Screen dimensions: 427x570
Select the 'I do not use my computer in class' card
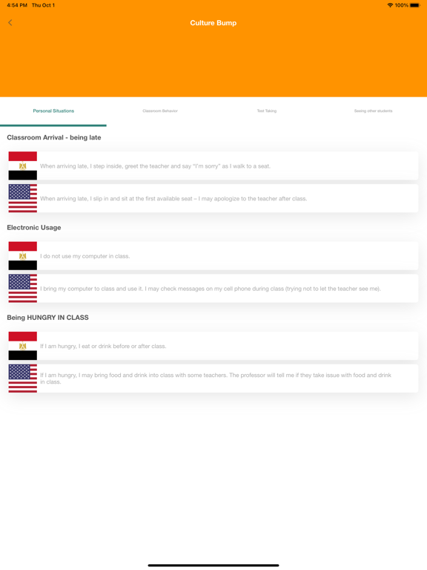tap(213, 256)
